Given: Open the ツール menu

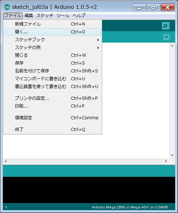Looking at the screenshot, I should 63,16.
